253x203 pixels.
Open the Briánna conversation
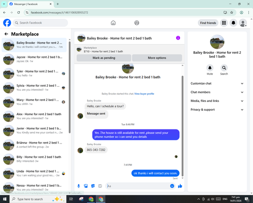coord(34,145)
